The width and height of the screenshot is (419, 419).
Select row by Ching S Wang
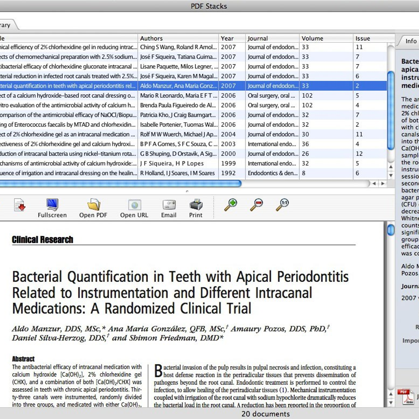[193, 47]
